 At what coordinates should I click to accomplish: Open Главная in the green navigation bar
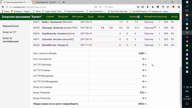[50, 16]
